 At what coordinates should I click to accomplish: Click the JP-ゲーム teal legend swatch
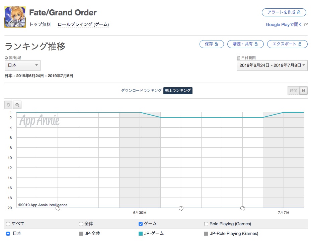pyautogui.click(x=141, y=234)
